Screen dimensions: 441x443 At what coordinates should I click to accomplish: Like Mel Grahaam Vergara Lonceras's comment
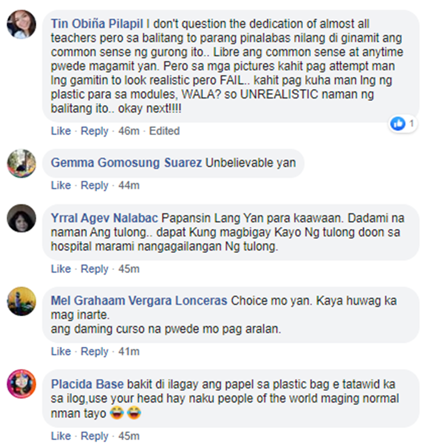pyautogui.click(x=61, y=351)
